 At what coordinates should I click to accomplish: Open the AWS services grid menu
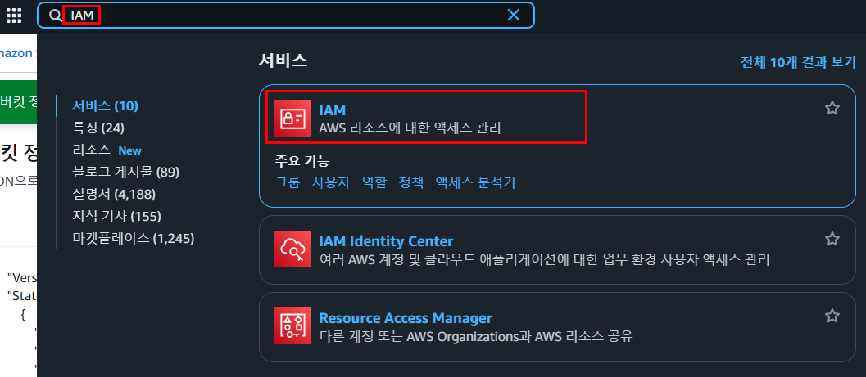pyautogui.click(x=14, y=16)
